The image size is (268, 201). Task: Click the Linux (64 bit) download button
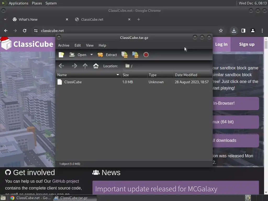[x=236, y=122]
